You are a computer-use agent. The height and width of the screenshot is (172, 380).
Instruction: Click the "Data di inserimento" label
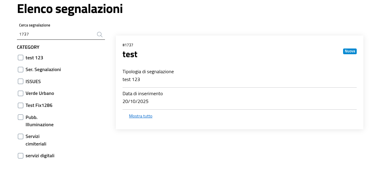(x=142, y=94)
